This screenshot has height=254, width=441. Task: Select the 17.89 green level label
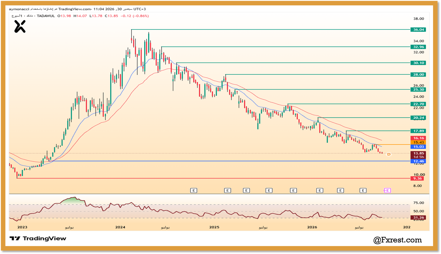(x=418, y=131)
